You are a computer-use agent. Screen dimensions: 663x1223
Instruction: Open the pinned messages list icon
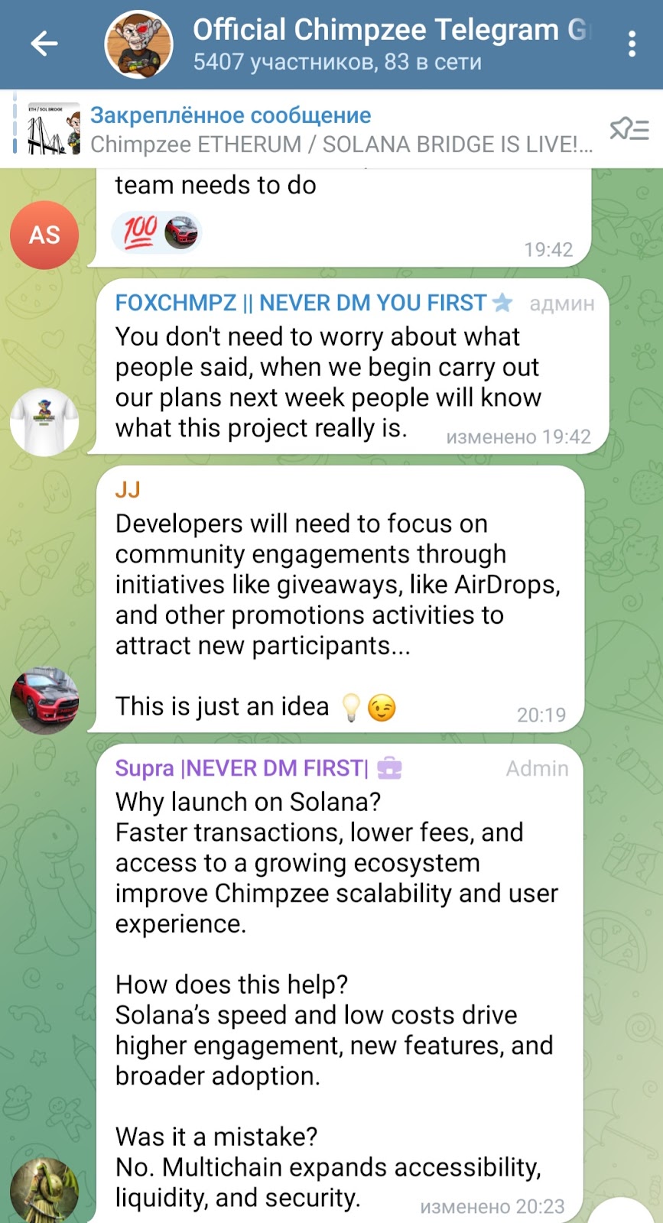tap(629, 128)
